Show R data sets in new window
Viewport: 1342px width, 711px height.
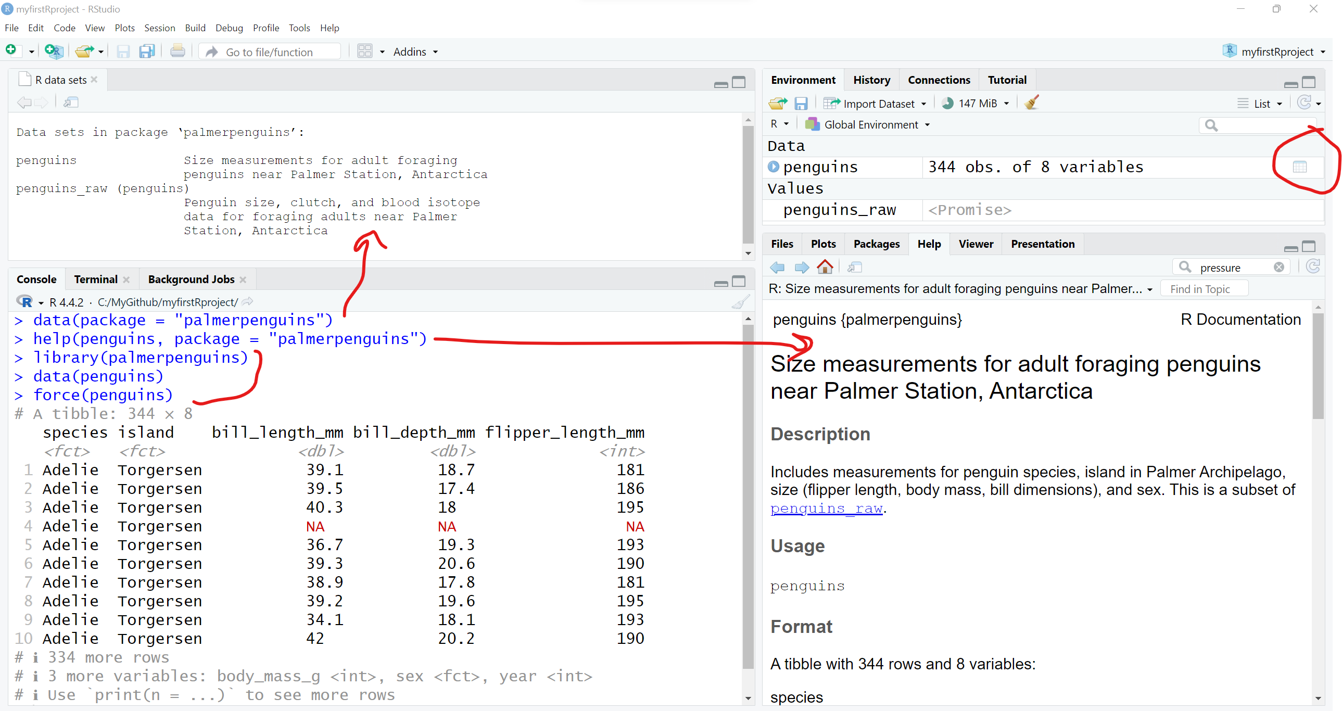coord(70,102)
